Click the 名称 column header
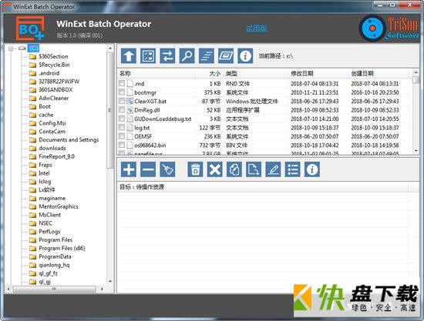 (x=125, y=73)
